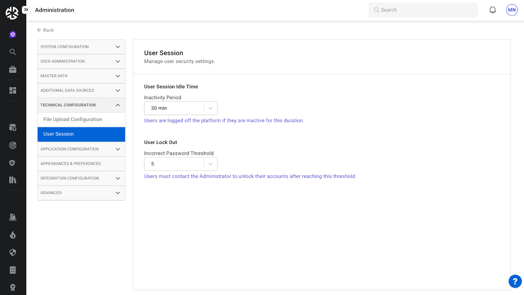Open Appearances & Preferences menu item

[x=71, y=164]
